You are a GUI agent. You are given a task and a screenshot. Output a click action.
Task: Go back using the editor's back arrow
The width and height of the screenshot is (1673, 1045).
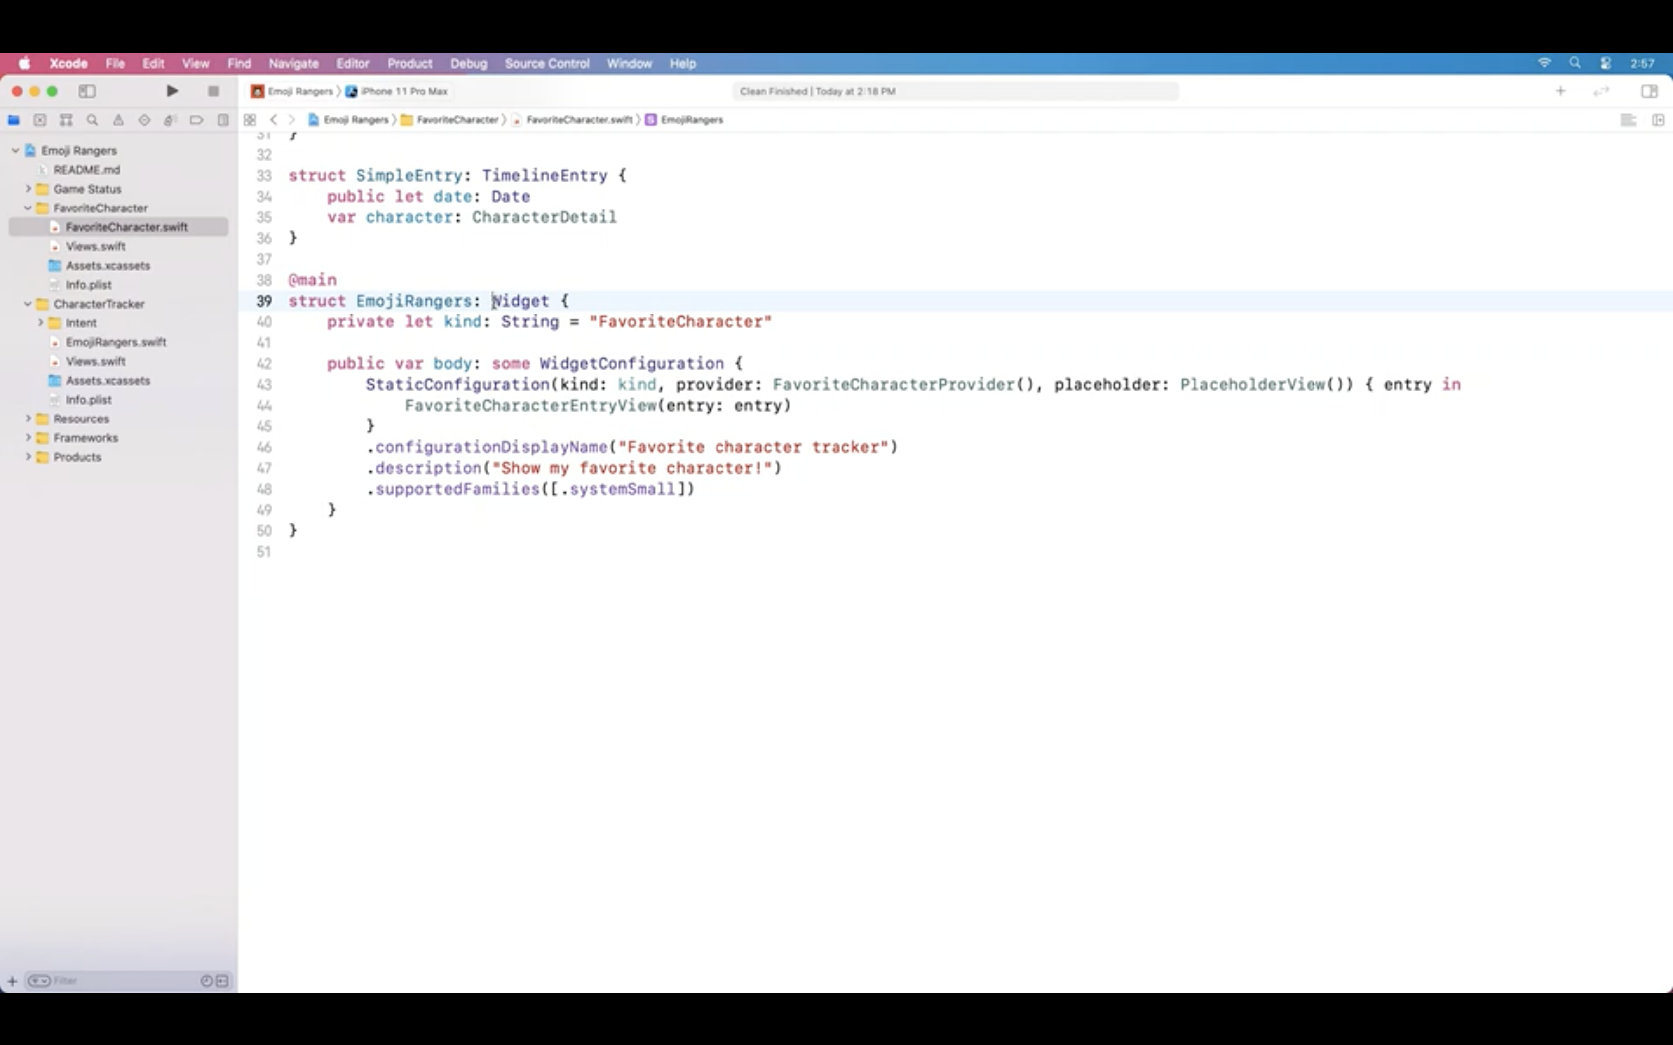(x=274, y=120)
